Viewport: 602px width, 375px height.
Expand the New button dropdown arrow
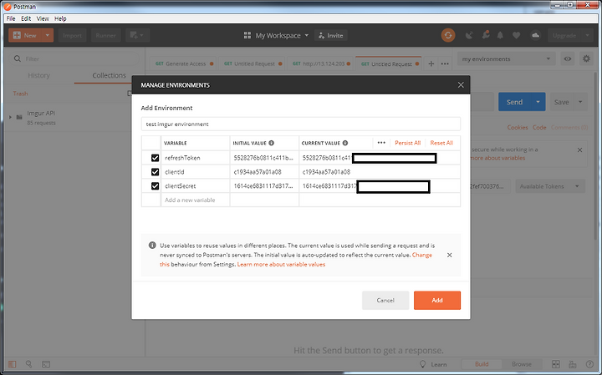click(48, 35)
